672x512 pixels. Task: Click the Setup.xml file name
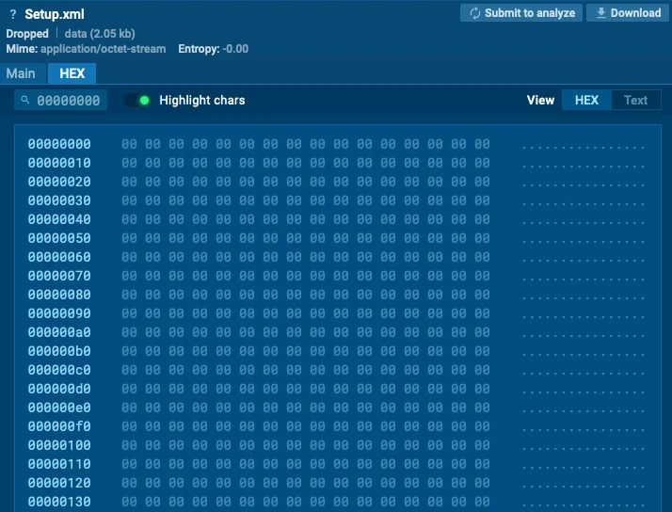click(x=55, y=14)
